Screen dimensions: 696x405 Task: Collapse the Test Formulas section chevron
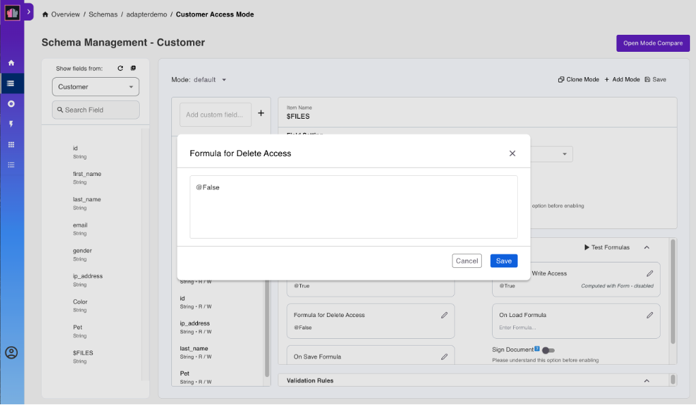coord(647,247)
